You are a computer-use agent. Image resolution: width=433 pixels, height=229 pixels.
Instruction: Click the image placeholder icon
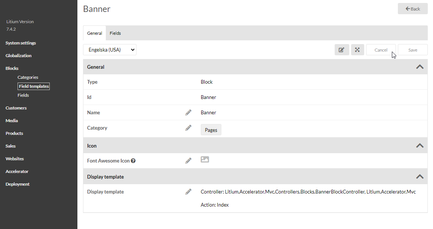(x=205, y=160)
